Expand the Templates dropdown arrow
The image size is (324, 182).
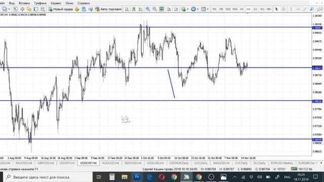[208, 9]
